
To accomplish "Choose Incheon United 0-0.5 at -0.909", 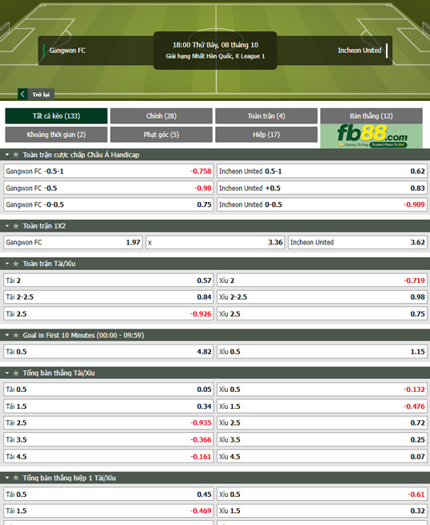I will (x=322, y=204).
